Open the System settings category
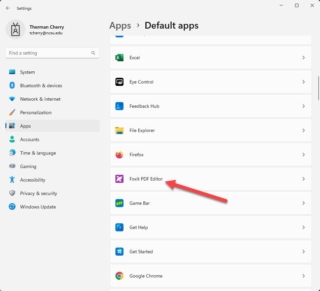Viewport: 320px width, 291px height. pyautogui.click(x=27, y=72)
